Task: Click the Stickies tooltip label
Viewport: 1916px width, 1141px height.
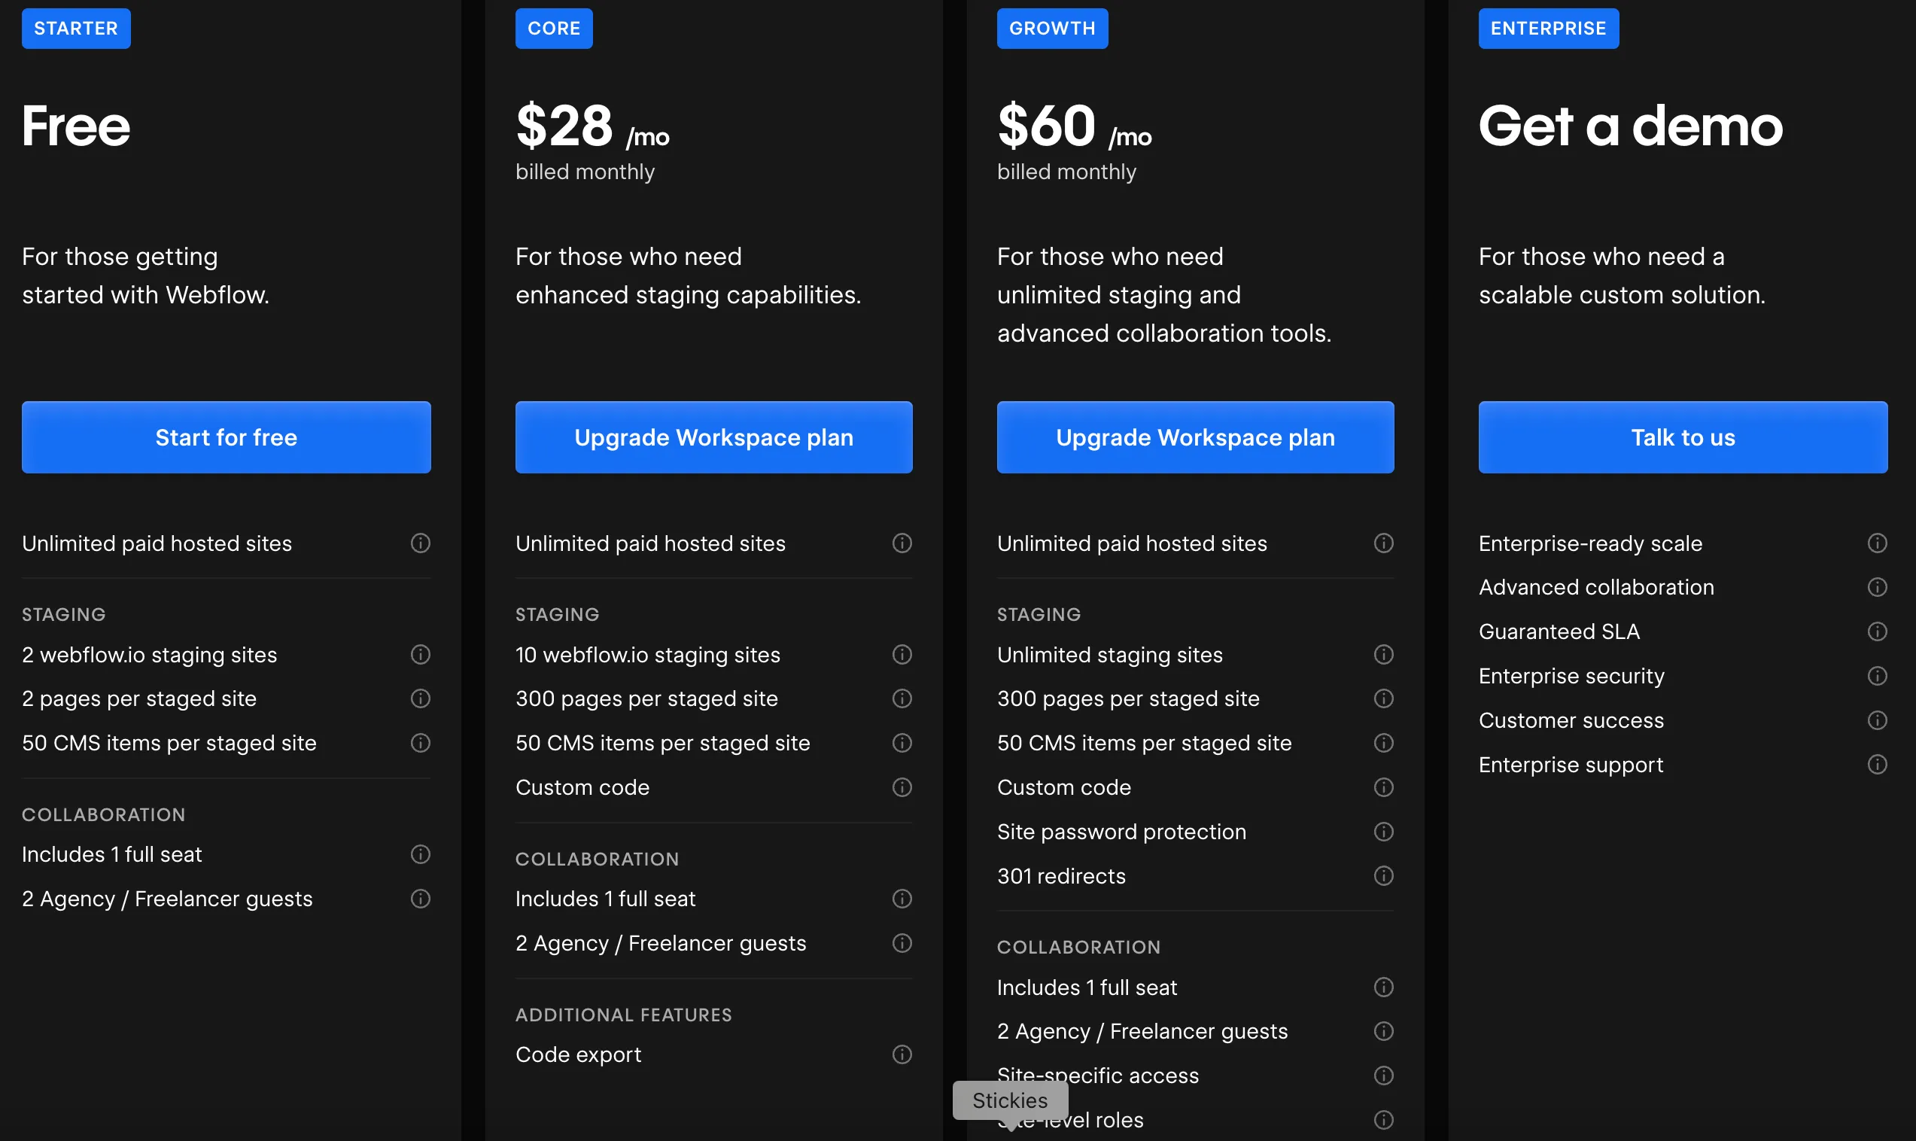Action: tap(1010, 1100)
